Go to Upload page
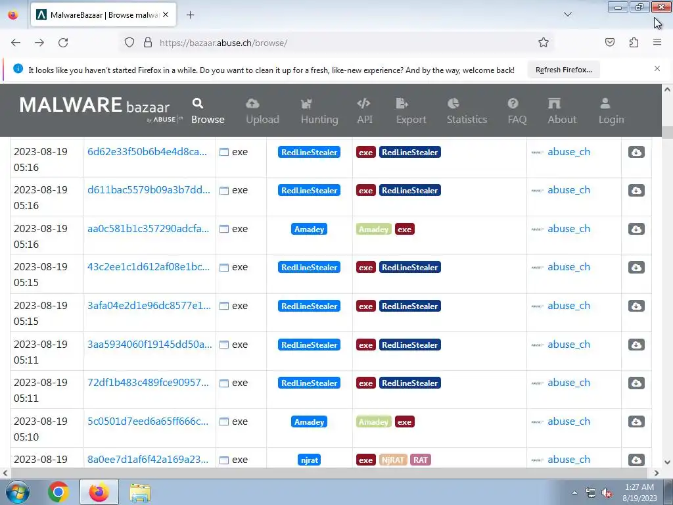Screen dimensions: 673x505 coord(262,111)
